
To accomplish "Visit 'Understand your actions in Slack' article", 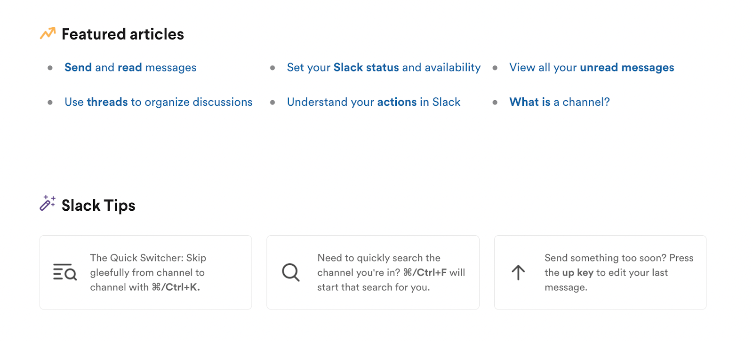I will 374,102.
